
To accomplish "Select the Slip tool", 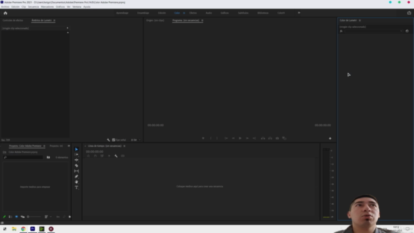I will coord(76,171).
